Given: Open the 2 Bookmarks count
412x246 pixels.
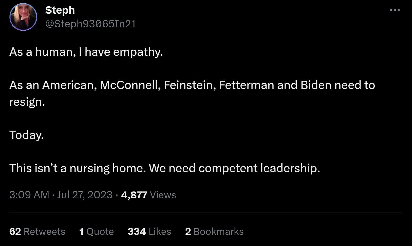Looking at the screenshot, I should coord(214,232).
